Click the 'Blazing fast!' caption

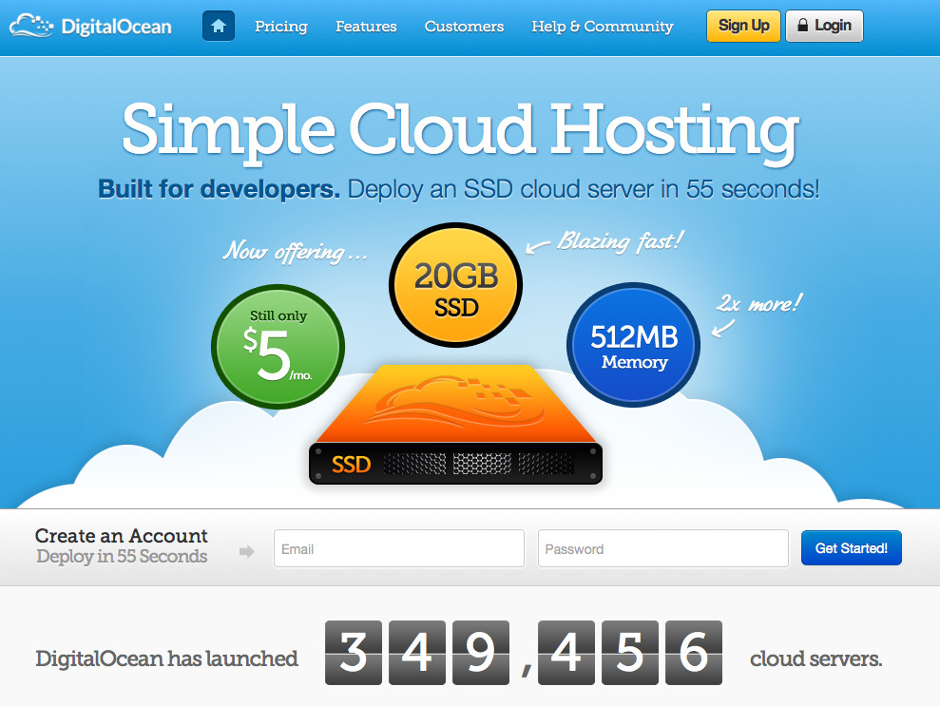pyautogui.click(x=621, y=241)
